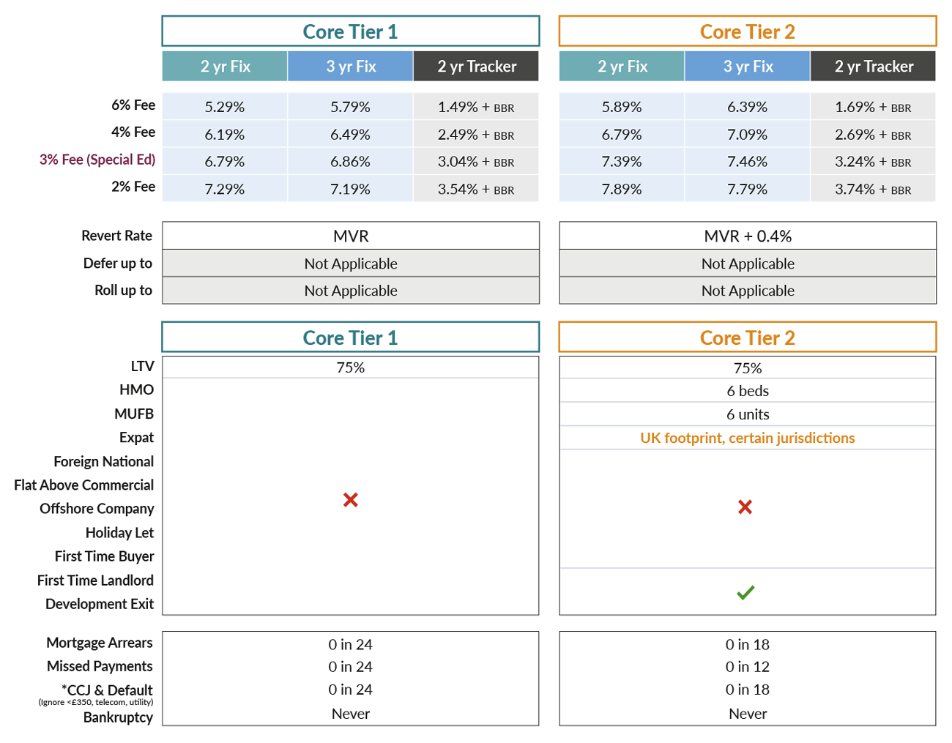
Task: Select 2 yr Fix column under Core Tier 1
Action: (x=225, y=67)
